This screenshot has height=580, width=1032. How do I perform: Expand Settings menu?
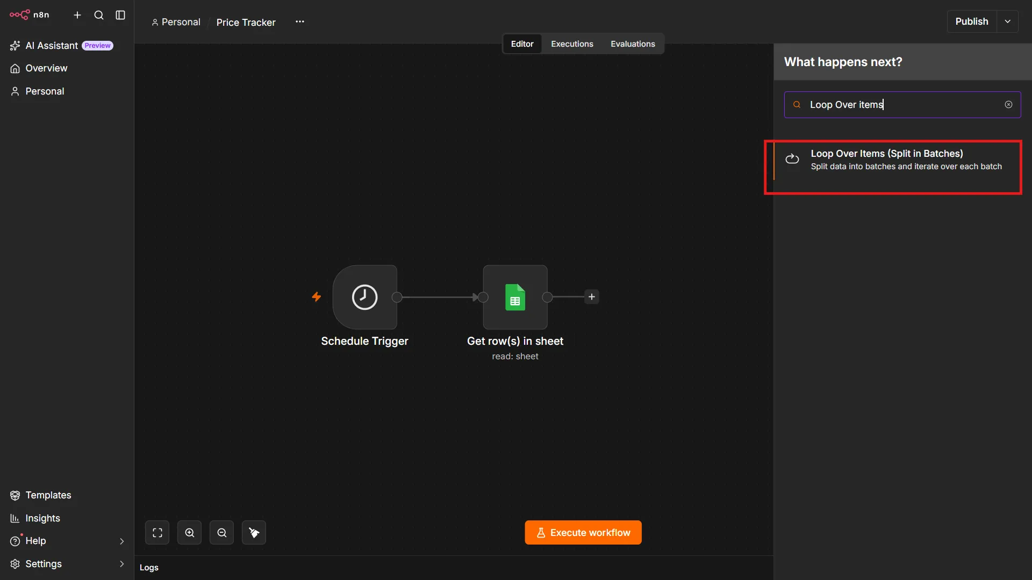(x=67, y=564)
